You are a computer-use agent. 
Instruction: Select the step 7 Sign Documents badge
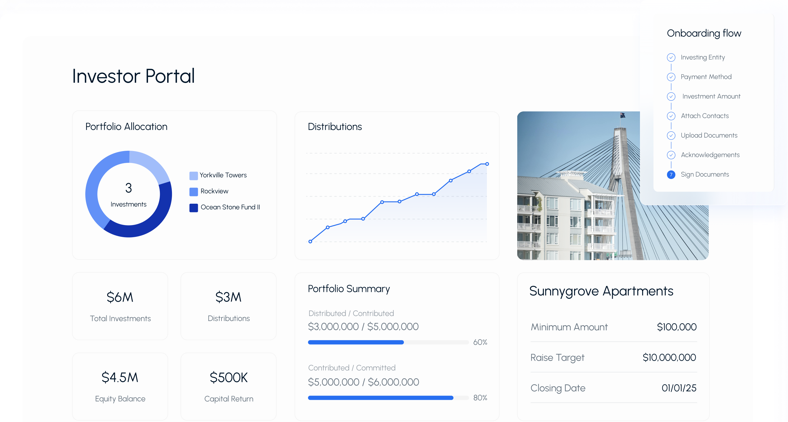671,175
